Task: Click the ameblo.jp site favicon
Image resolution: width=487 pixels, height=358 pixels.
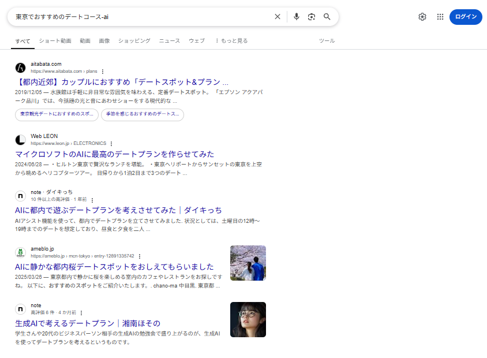Action: pos(21,252)
